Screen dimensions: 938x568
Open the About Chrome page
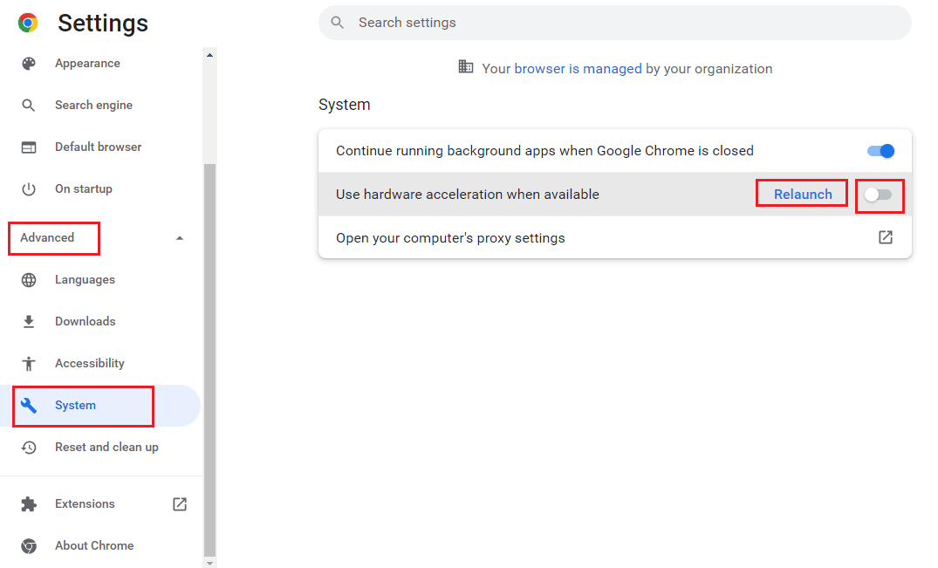click(94, 546)
